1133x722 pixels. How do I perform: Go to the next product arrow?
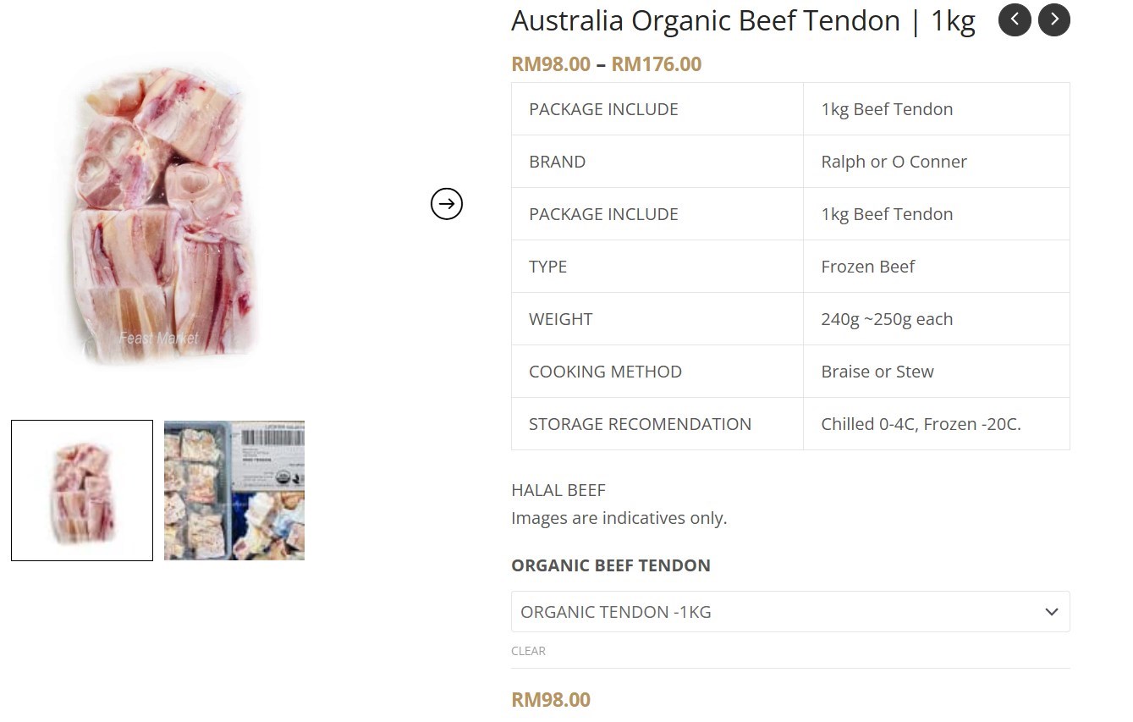click(1054, 19)
